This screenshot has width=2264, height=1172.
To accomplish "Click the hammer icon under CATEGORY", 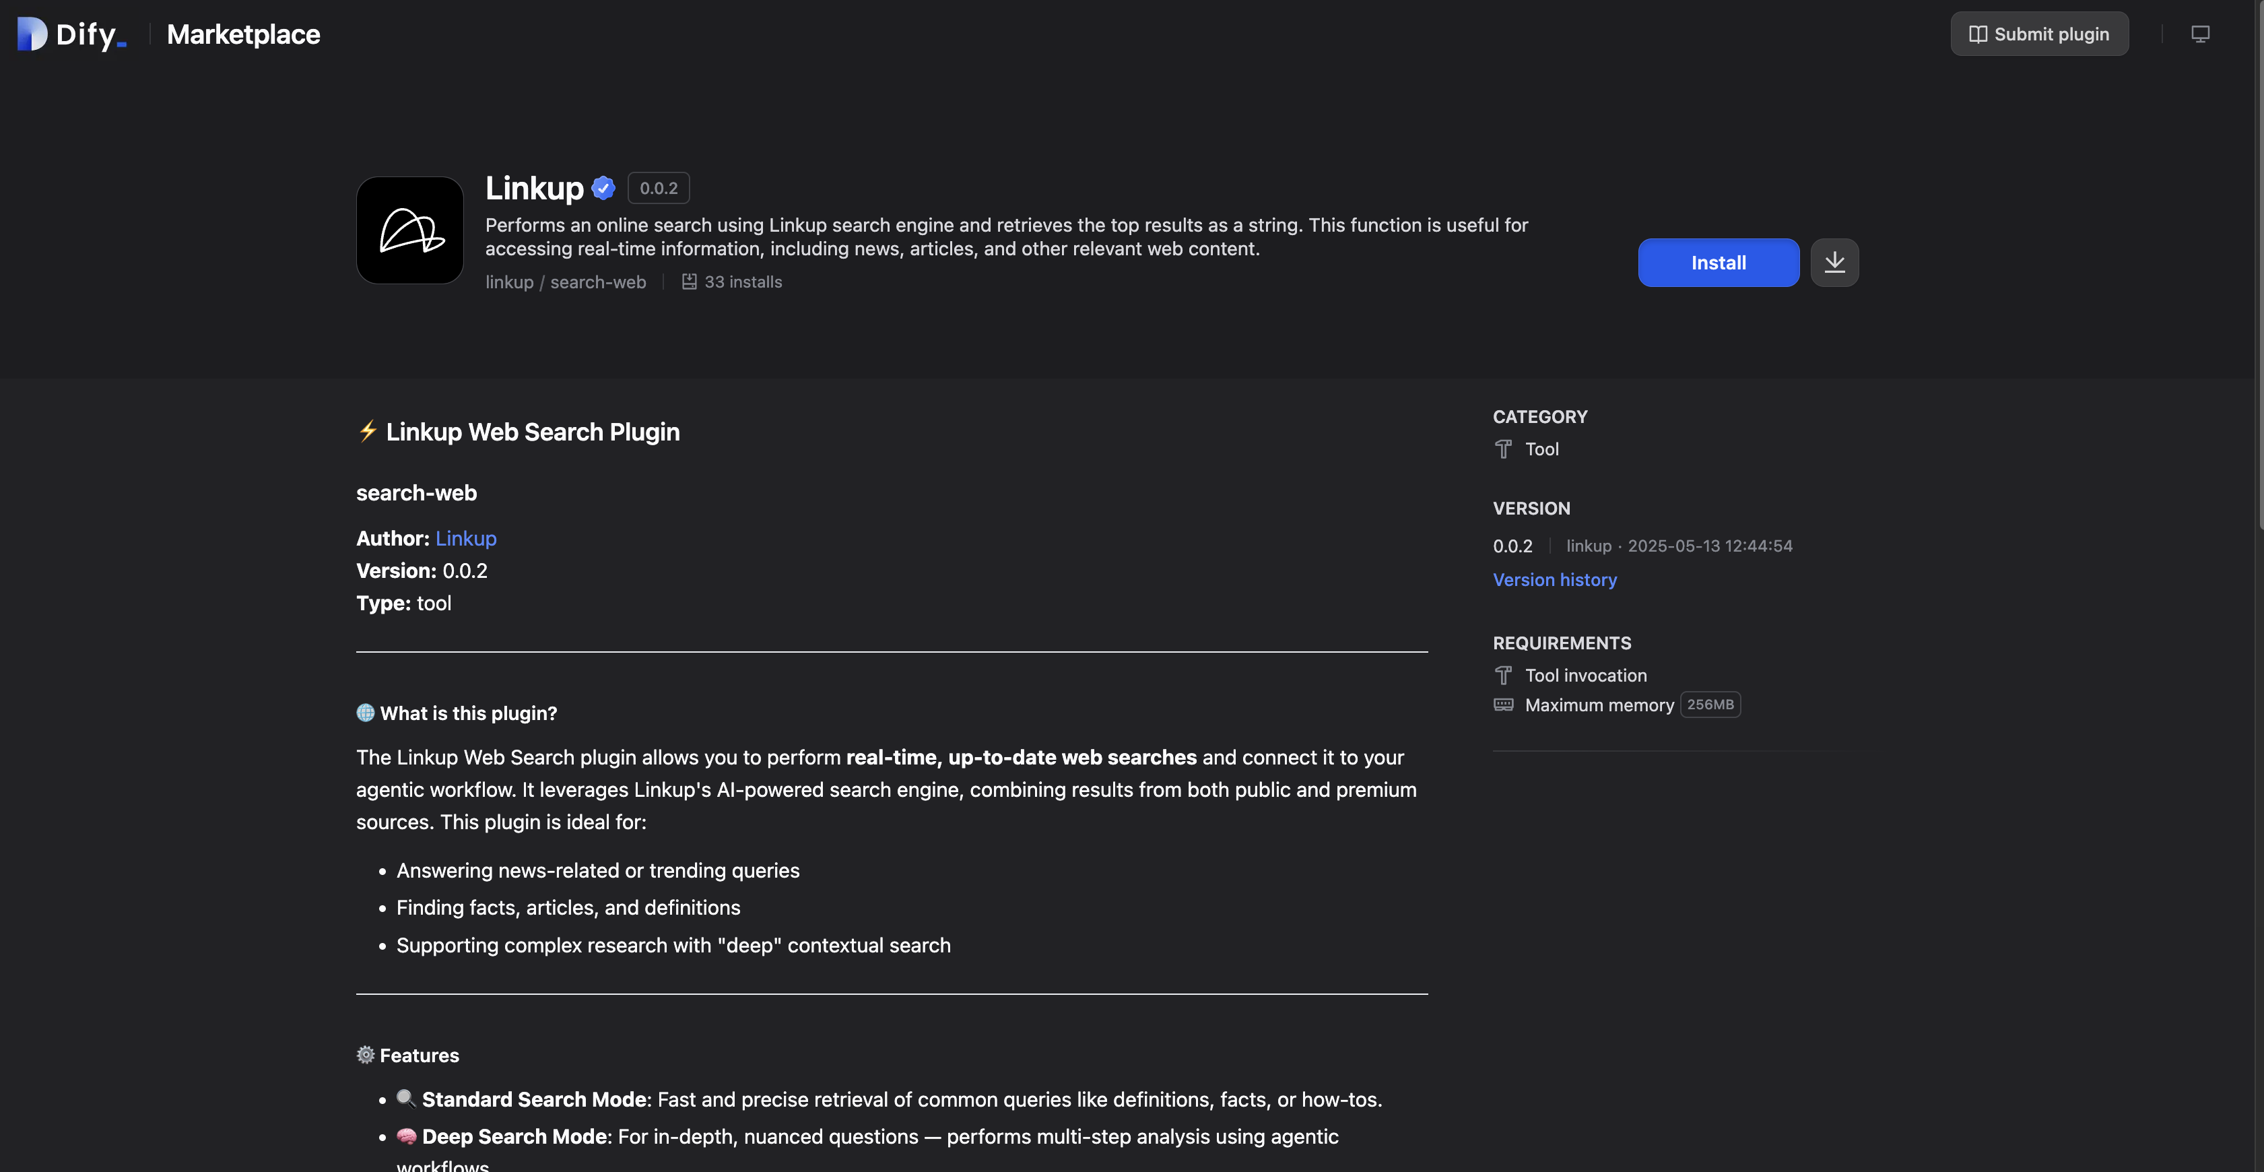I will [x=1504, y=449].
